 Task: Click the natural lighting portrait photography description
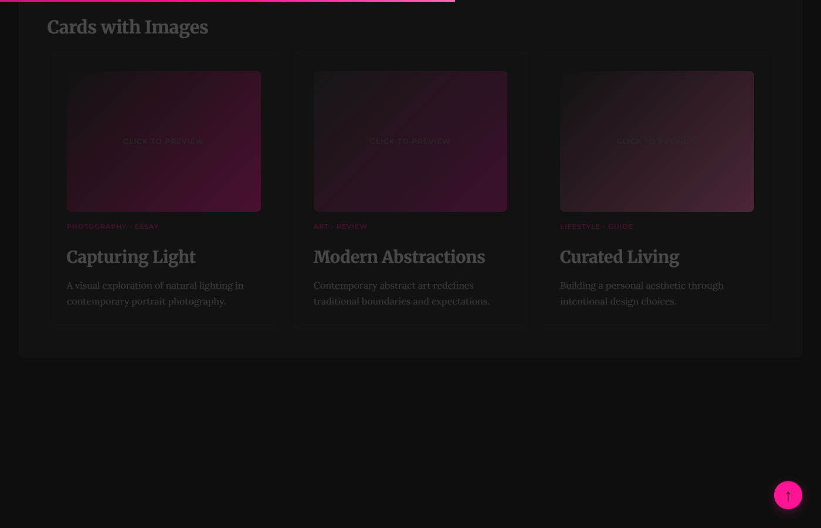click(x=155, y=293)
